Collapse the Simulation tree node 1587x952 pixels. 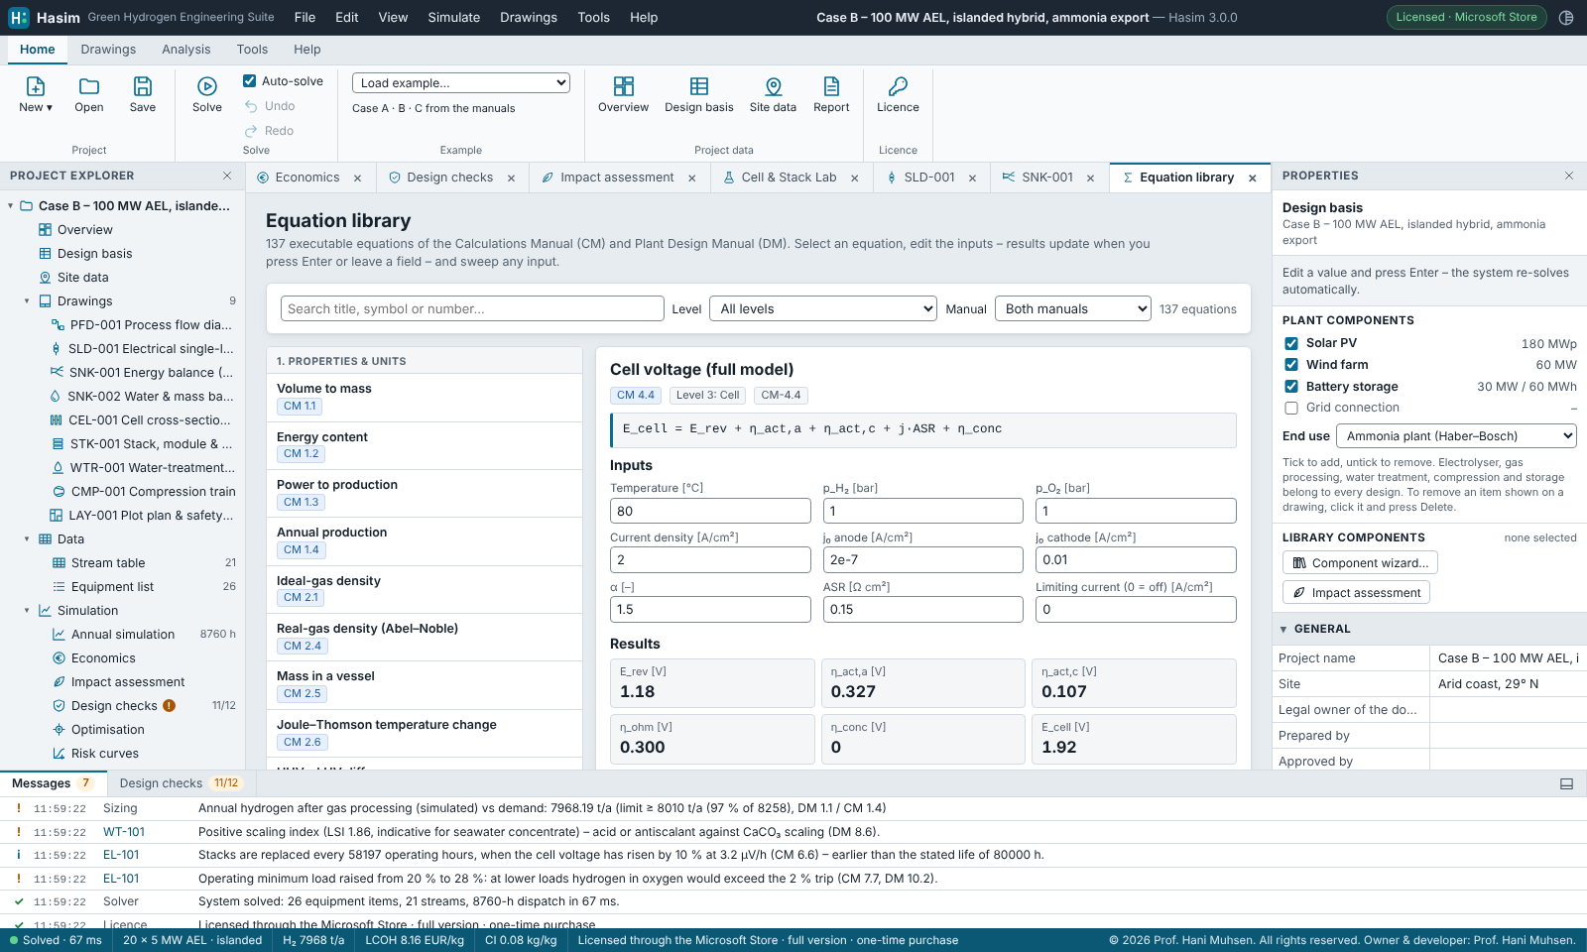27,611
